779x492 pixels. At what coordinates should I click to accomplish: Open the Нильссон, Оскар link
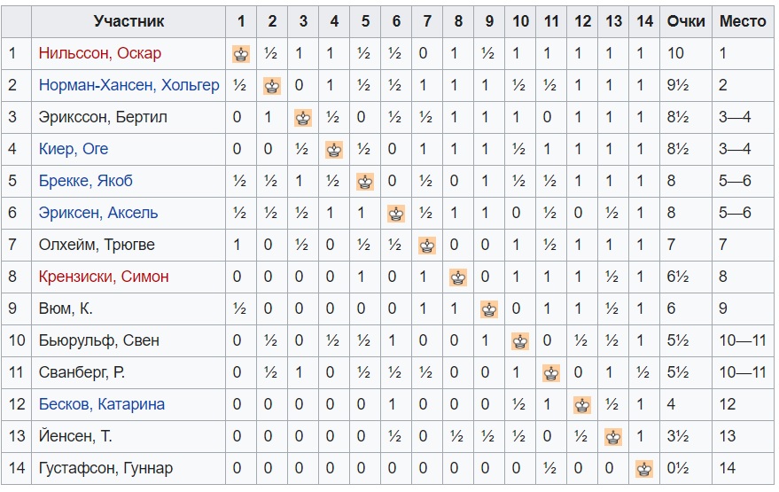coord(100,53)
